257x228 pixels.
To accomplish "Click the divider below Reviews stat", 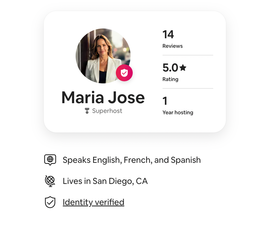I will point(188,55).
